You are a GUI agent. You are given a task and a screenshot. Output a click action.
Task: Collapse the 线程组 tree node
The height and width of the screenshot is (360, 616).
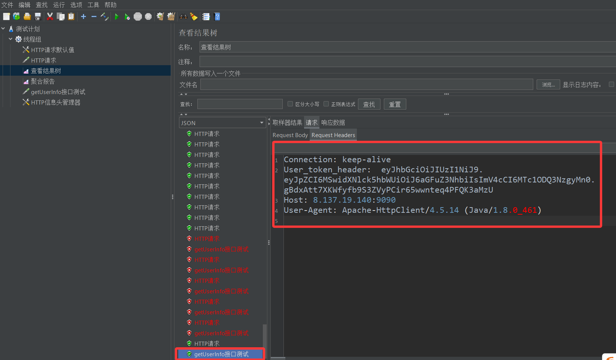(10, 39)
